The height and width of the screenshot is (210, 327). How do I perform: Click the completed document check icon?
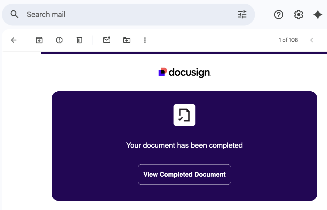pos(184,115)
